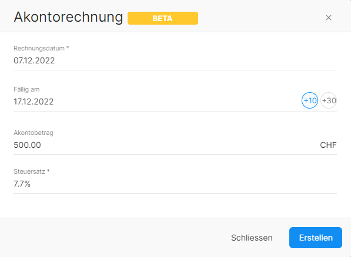Click the Schliessen button

pyautogui.click(x=252, y=238)
